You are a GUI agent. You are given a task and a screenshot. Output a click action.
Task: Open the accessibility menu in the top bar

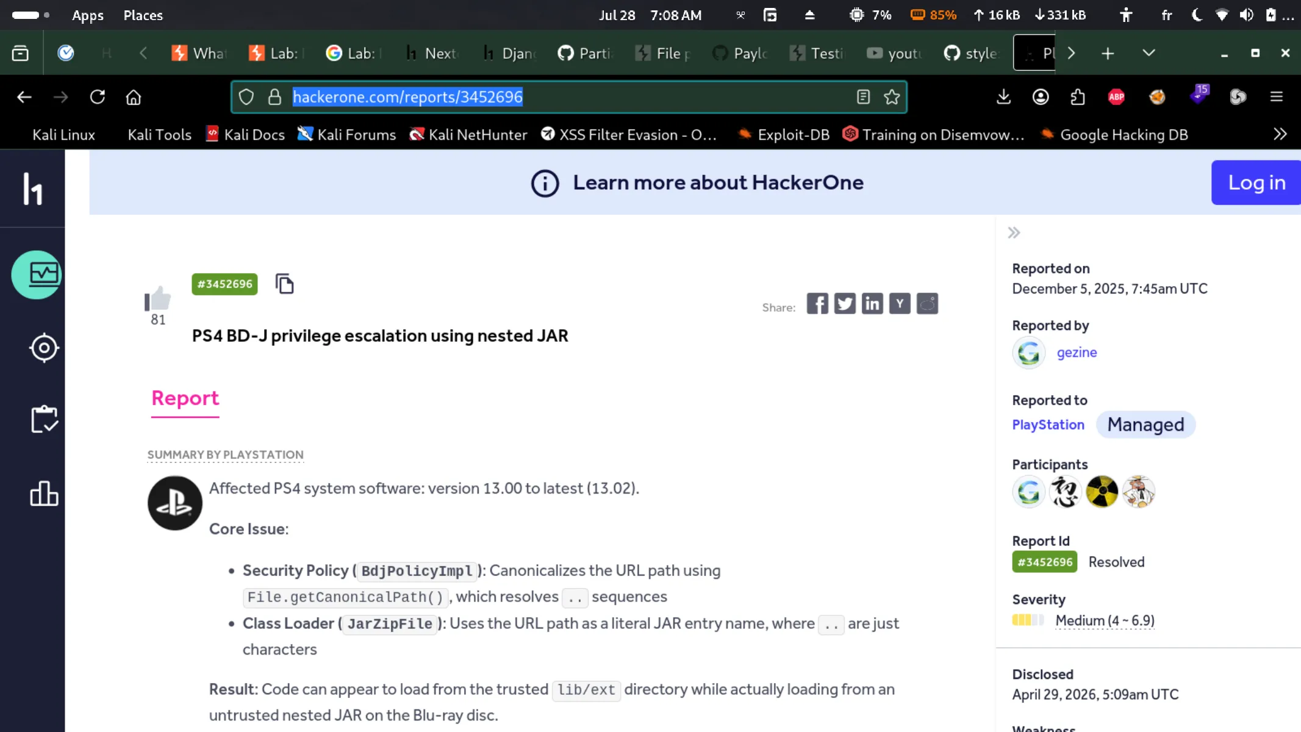coord(1126,15)
